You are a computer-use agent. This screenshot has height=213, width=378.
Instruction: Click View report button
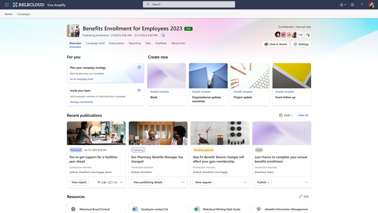click(x=79, y=182)
